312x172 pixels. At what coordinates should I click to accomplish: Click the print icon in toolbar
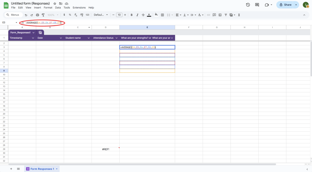pyautogui.click(x=38, y=15)
